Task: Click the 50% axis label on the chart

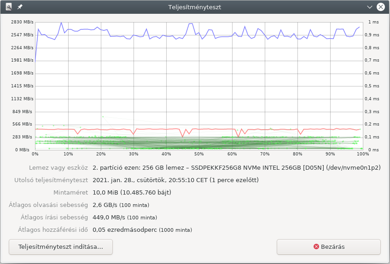Action: click(199, 154)
